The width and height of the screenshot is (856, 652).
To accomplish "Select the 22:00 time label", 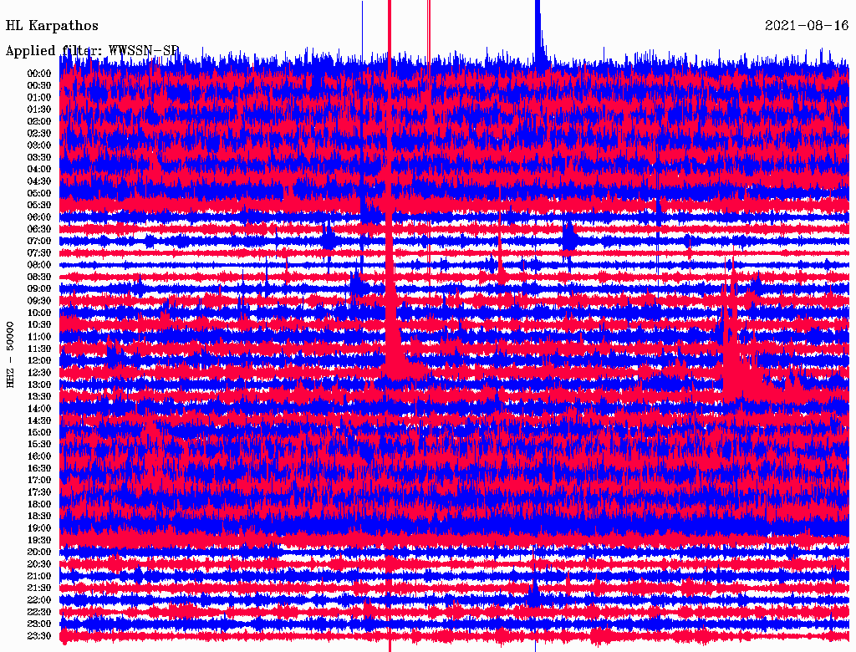I will [x=39, y=600].
